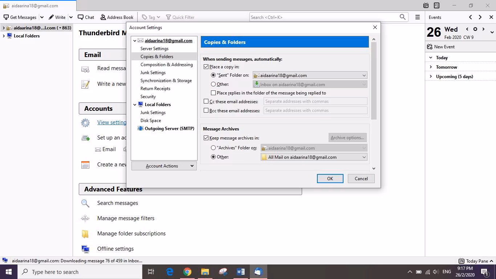
Task: Close the Events today pane
Action: pyautogui.click(x=491, y=17)
